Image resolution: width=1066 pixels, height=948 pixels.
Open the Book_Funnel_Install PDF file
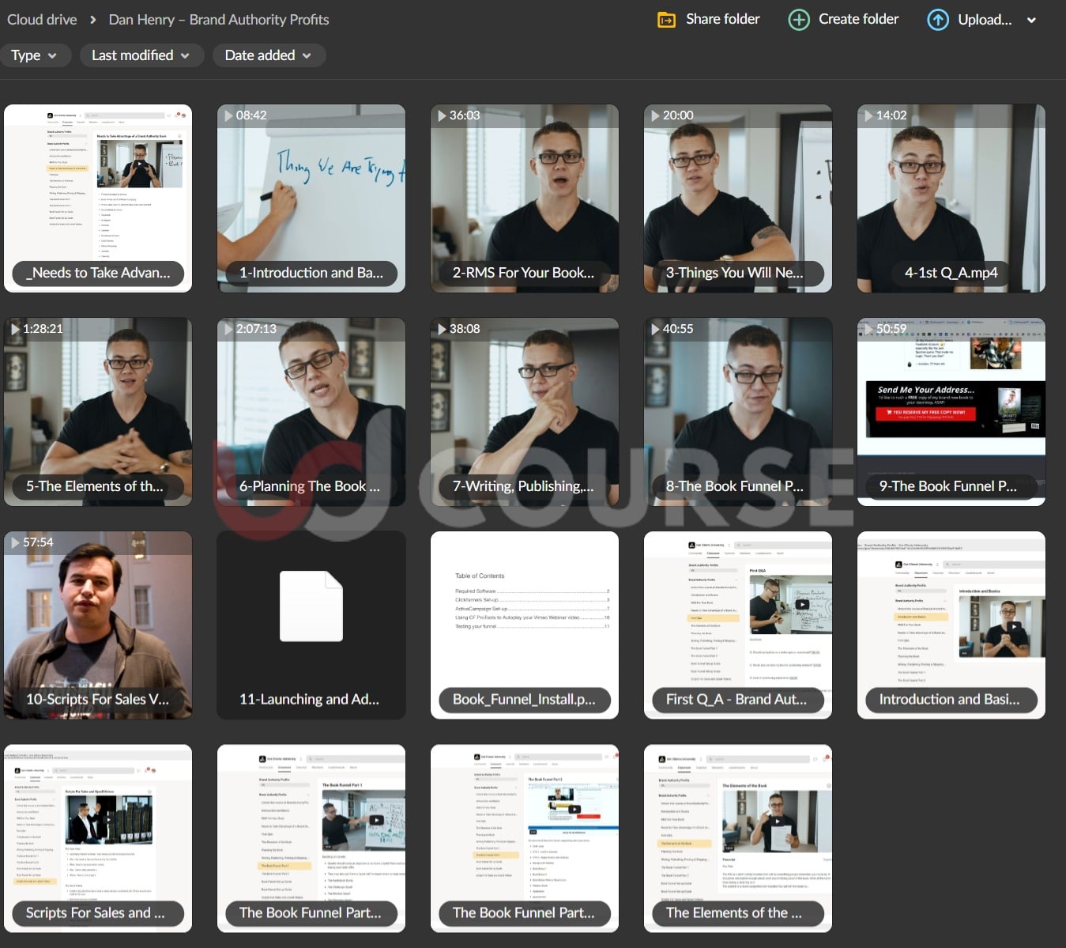524,625
